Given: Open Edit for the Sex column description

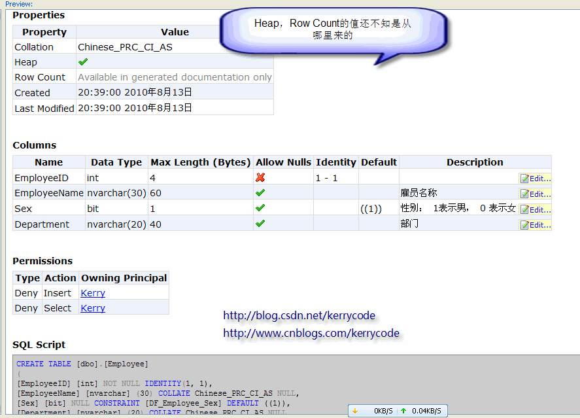Looking at the screenshot, I should pos(536,209).
